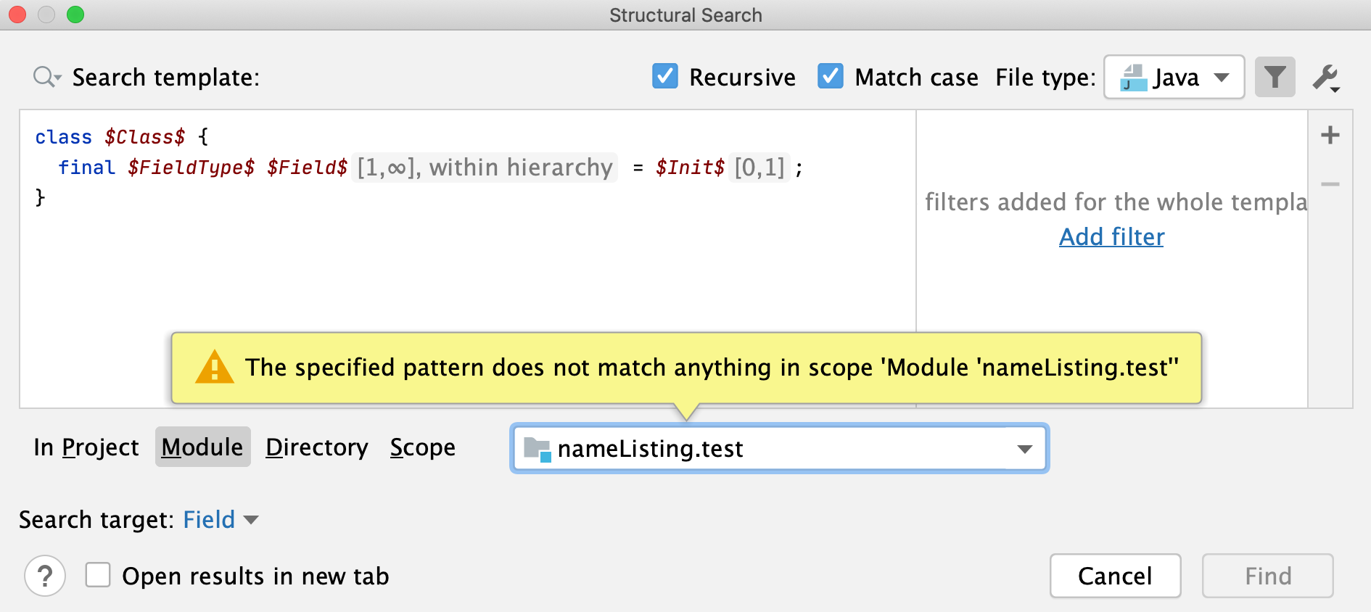
Task: Expand the Java file type dropdown
Action: pyautogui.click(x=1222, y=78)
